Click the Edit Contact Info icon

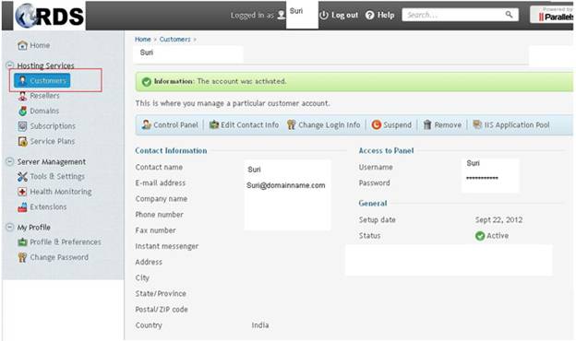coord(214,124)
